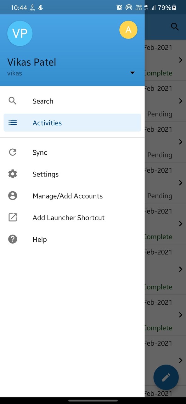The height and width of the screenshot is (404, 186).
Task: Click the Manage/Add Accounts person icon
Action: pyautogui.click(x=13, y=196)
